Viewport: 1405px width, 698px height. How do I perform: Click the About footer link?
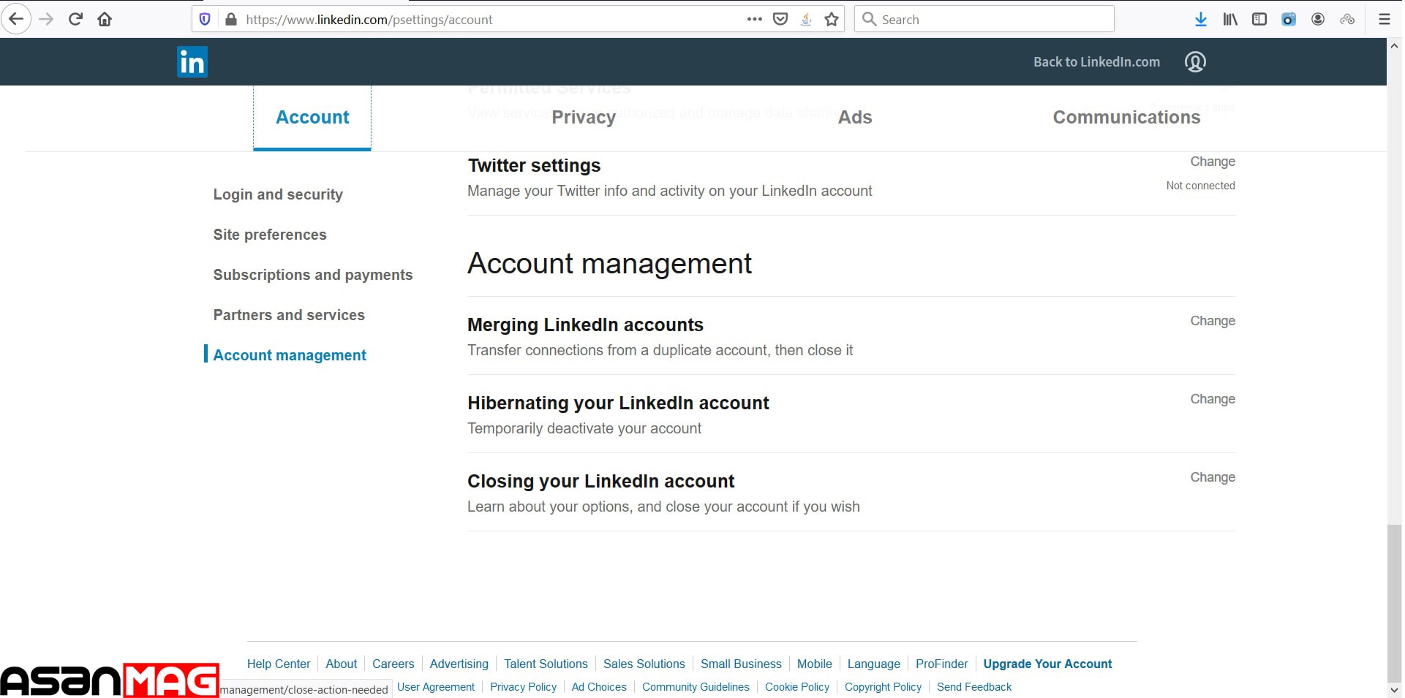tap(342, 664)
